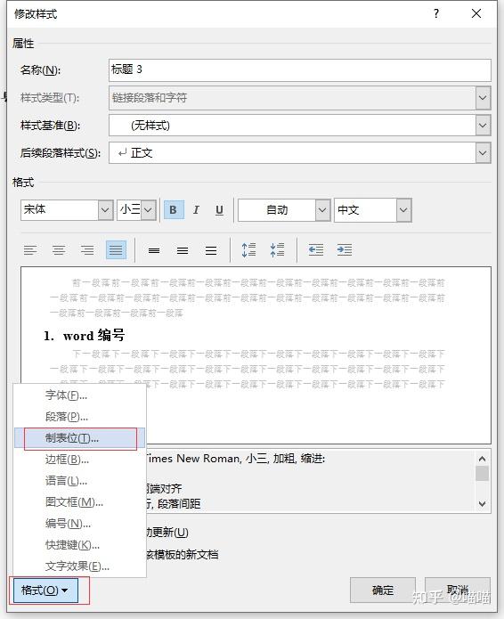Viewport: 504px width, 619px height.
Task: Choose 语言(L)... menu item
Action: coord(80,480)
